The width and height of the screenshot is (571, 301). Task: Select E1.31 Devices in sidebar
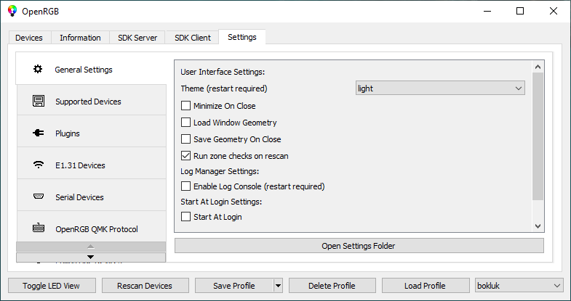point(92,165)
